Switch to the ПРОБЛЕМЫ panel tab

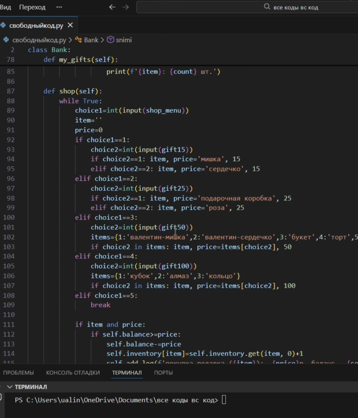[18, 372]
